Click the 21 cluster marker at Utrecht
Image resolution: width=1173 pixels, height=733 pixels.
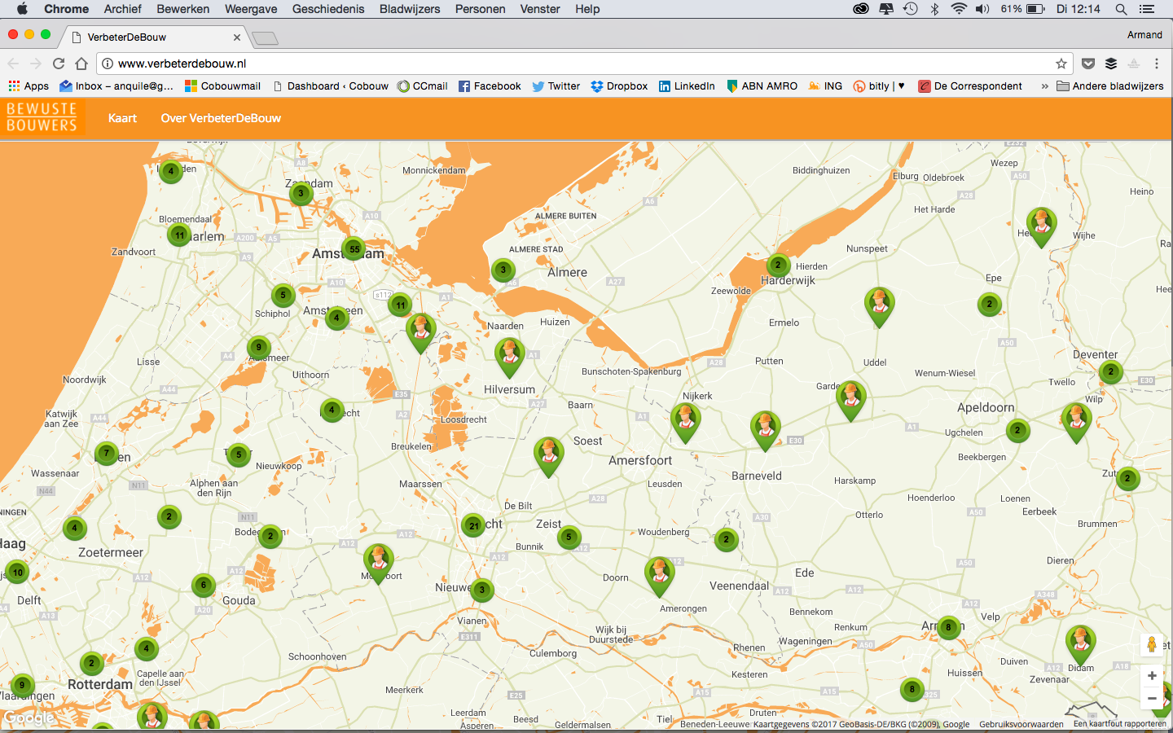point(473,525)
